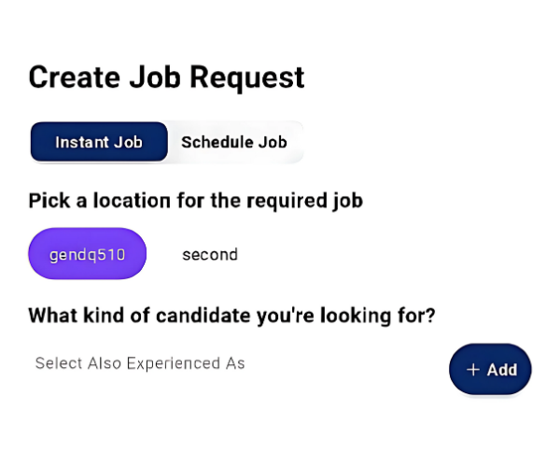Add a candidate type with + Add
Viewport: 560px width, 467px height.
(x=490, y=370)
